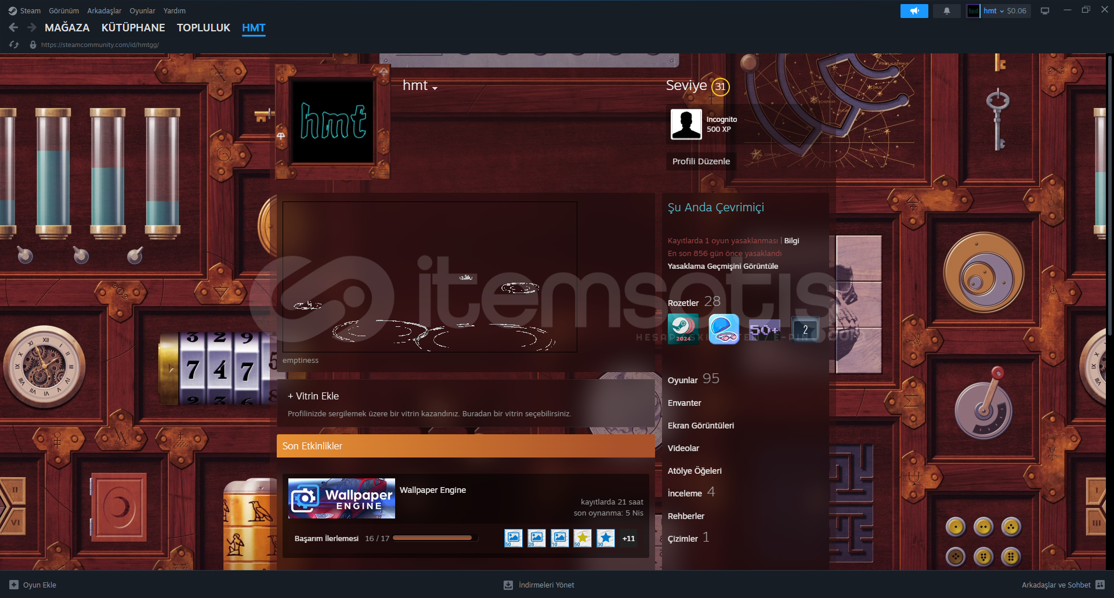Image resolution: width=1114 pixels, height=598 pixels.
Task: Open the Arkadaşlar menu
Action: click(x=104, y=10)
